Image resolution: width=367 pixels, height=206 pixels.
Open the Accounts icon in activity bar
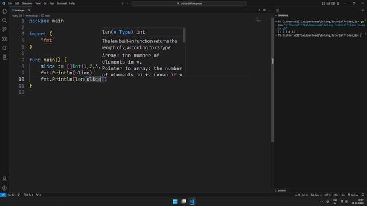(x=5, y=179)
